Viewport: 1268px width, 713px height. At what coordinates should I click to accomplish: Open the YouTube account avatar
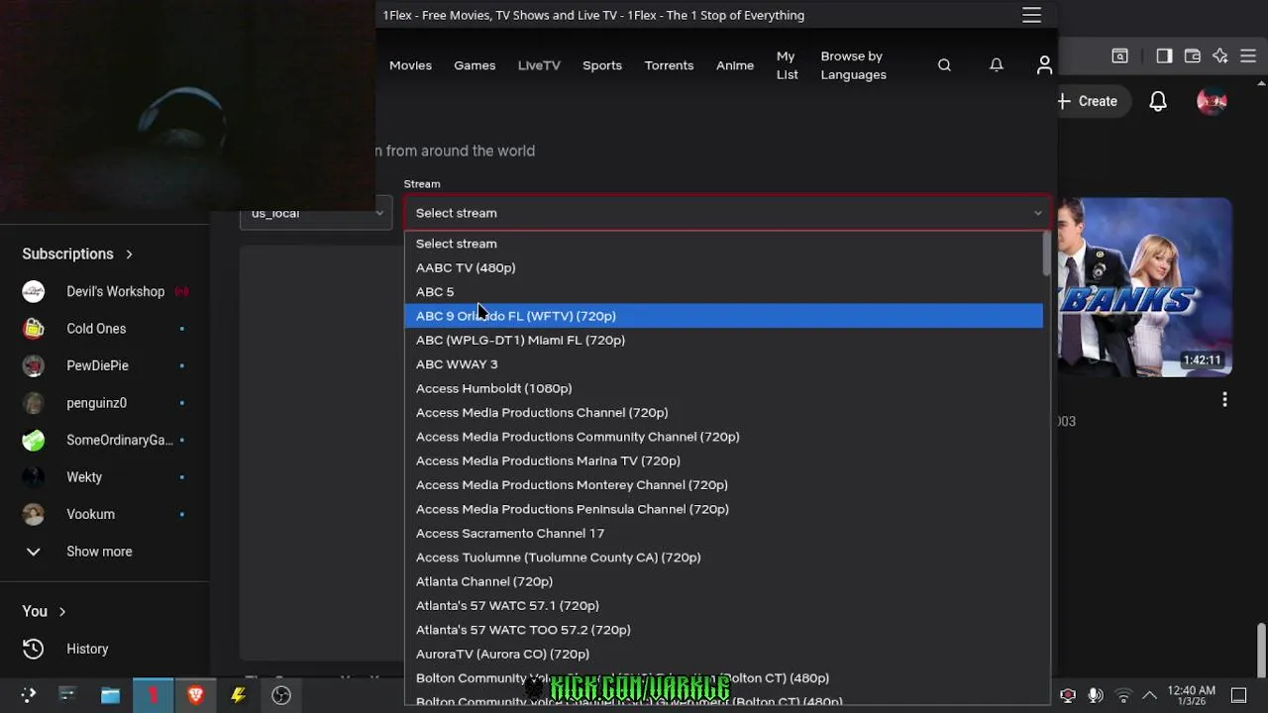[1212, 101]
